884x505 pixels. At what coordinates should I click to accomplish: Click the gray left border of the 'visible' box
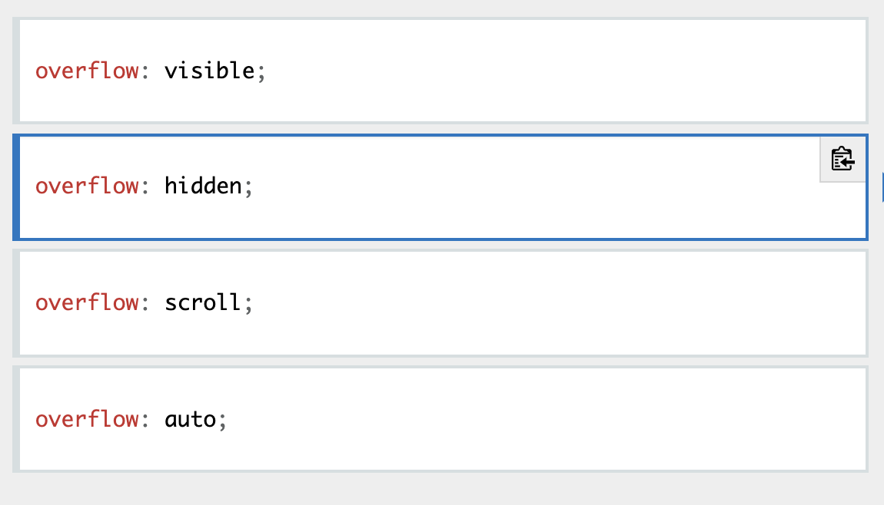point(16,71)
